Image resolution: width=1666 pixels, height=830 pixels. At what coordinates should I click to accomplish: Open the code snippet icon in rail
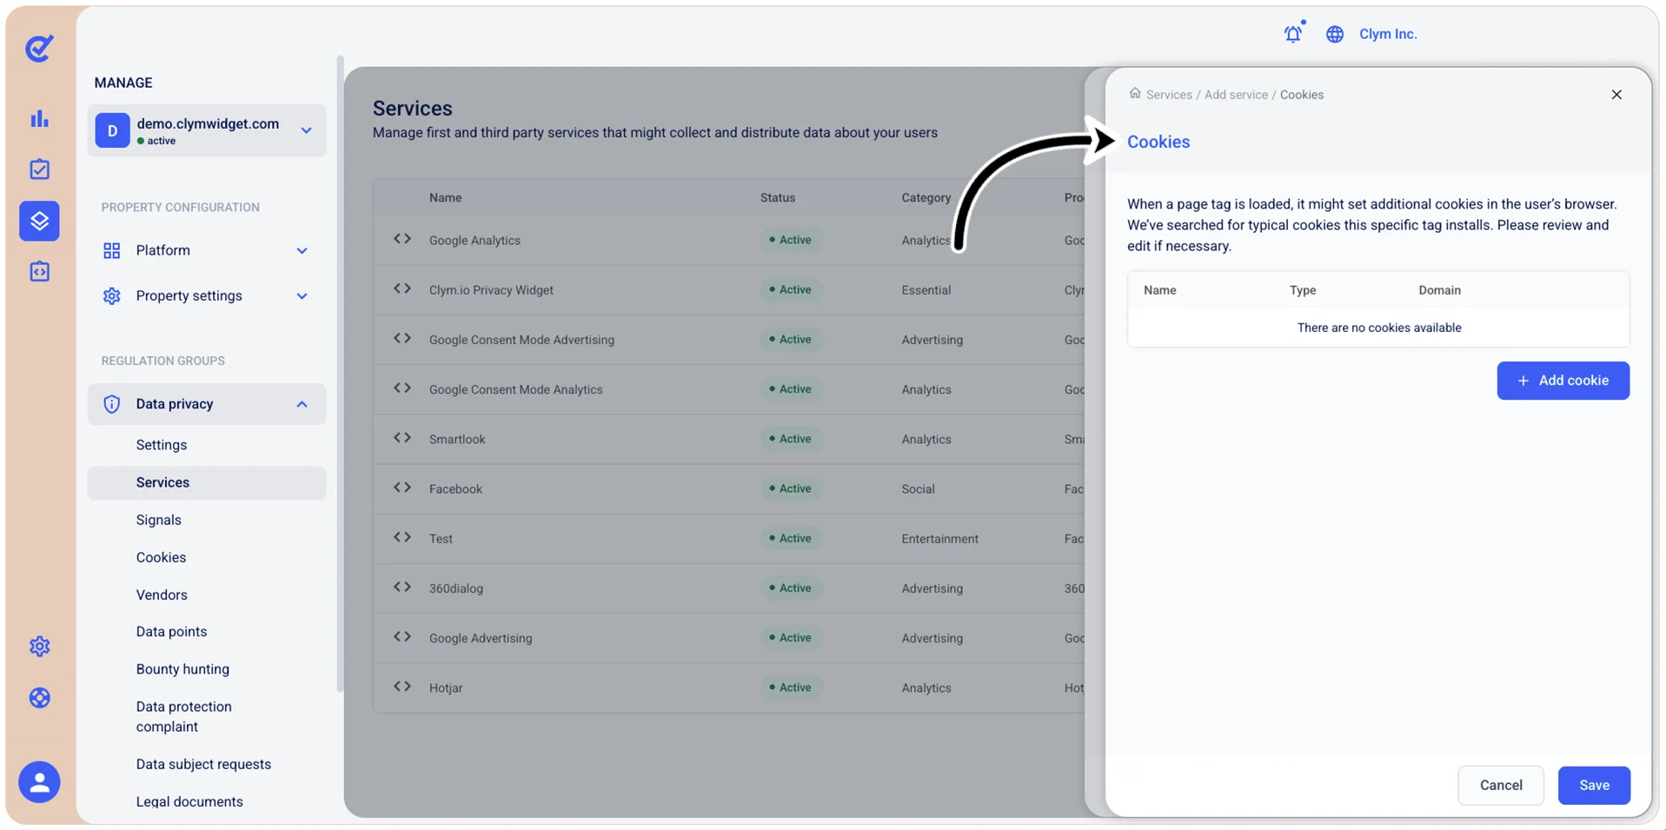click(x=39, y=272)
